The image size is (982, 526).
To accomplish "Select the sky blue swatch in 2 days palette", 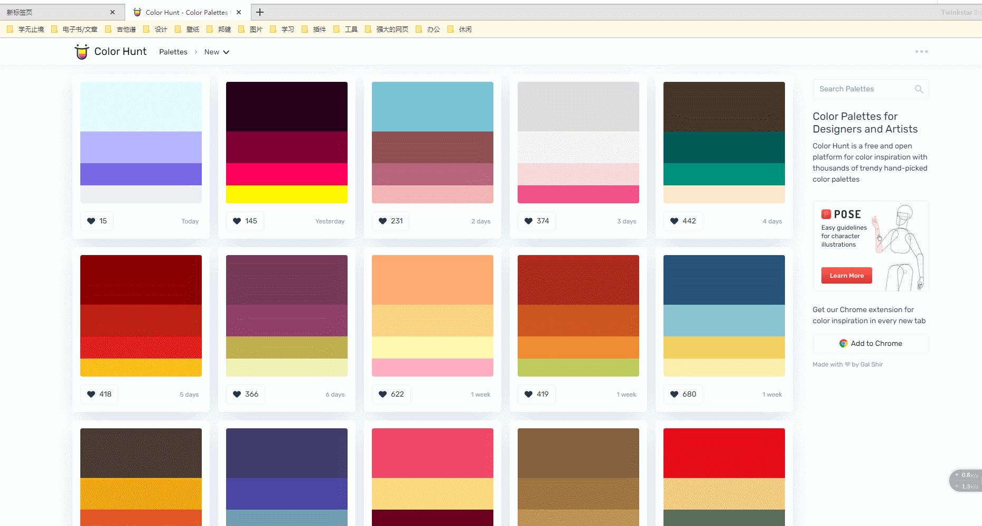I will point(433,107).
